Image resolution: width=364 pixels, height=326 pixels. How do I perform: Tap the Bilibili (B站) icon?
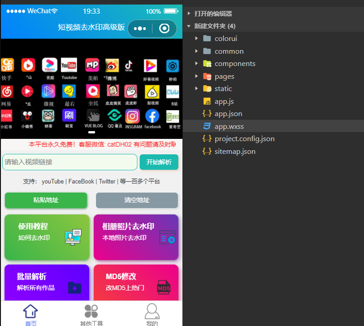click(x=173, y=92)
